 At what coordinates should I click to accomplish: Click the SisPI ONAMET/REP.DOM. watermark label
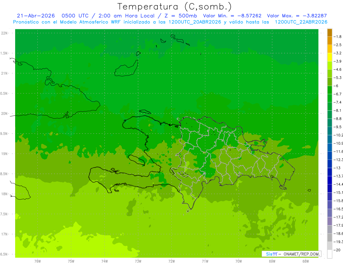click(292, 254)
